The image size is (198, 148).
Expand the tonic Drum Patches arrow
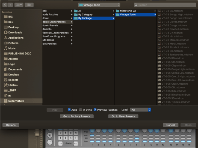click(x=72, y=22)
